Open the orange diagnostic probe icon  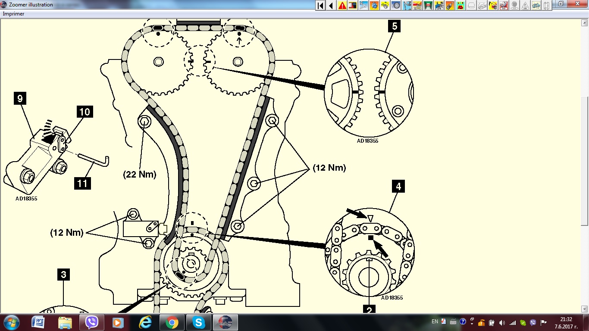point(450,6)
